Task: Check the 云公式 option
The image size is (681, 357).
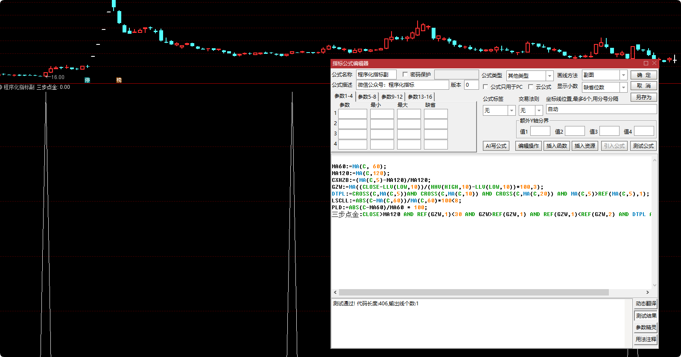Action: 531,87
